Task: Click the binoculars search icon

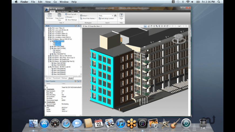Action: (x=115, y=16)
